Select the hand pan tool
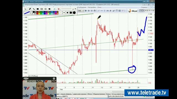 (95, 11)
